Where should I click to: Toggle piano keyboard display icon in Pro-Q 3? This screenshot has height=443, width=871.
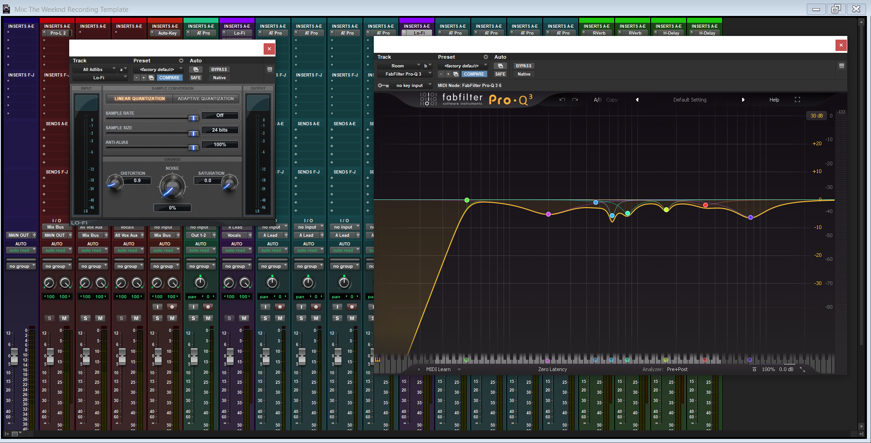click(x=377, y=360)
